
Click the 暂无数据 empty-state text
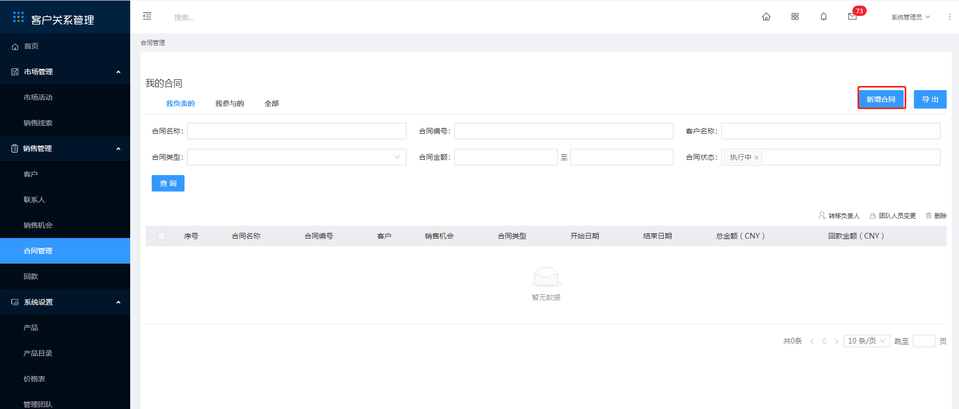coord(546,297)
